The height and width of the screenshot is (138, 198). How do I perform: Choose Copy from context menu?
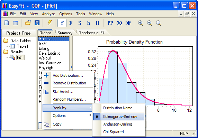point(67,124)
